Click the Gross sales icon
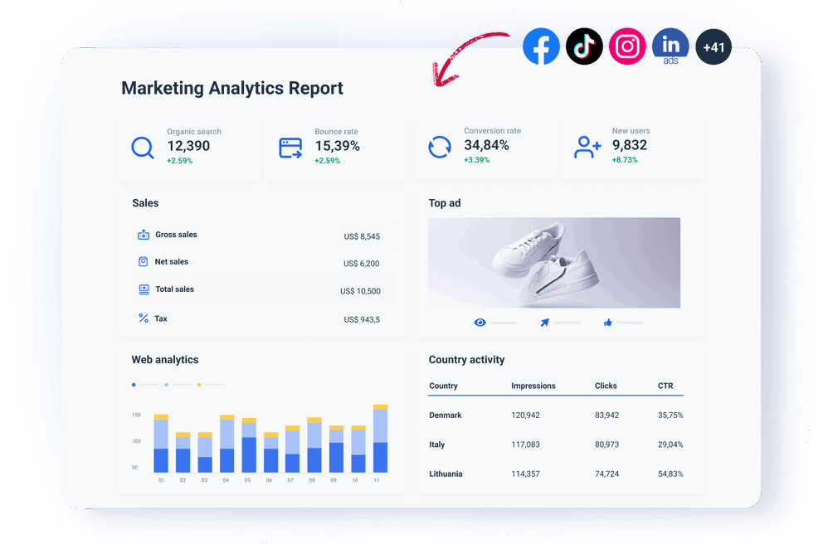The image size is (823, 544). [143, 235]
